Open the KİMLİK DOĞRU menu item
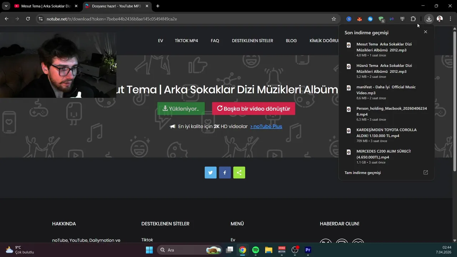The width and height of the screenshot is (457, 257). coord(324,41)
